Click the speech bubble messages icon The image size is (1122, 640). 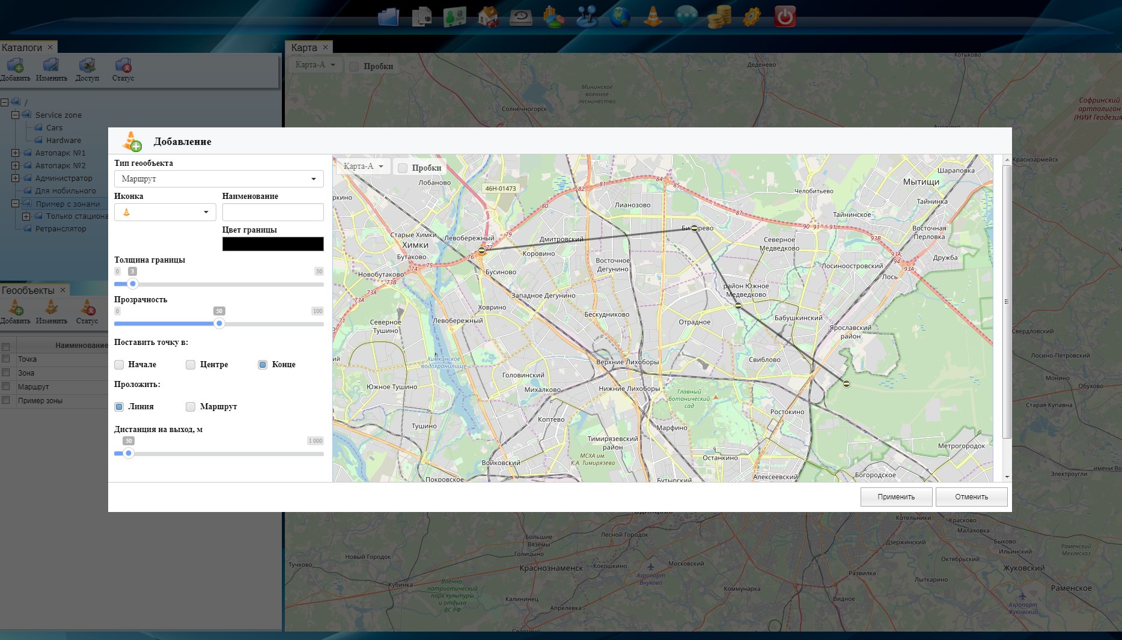pos(686,16)
